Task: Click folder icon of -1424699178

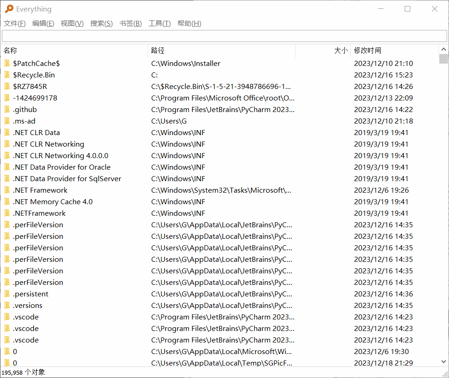Action: pyautogui.click(x=7, y=98)
